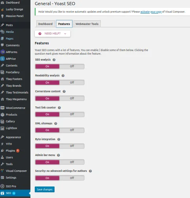Viewport: 190px width, 198px height.
Task: Select On for XML sitemaps
Action: pos(47,130)
